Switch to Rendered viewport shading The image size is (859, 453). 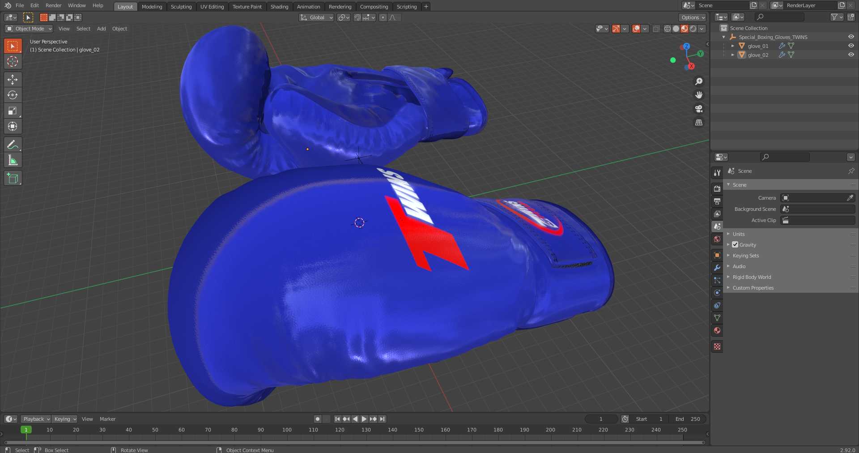693,29
